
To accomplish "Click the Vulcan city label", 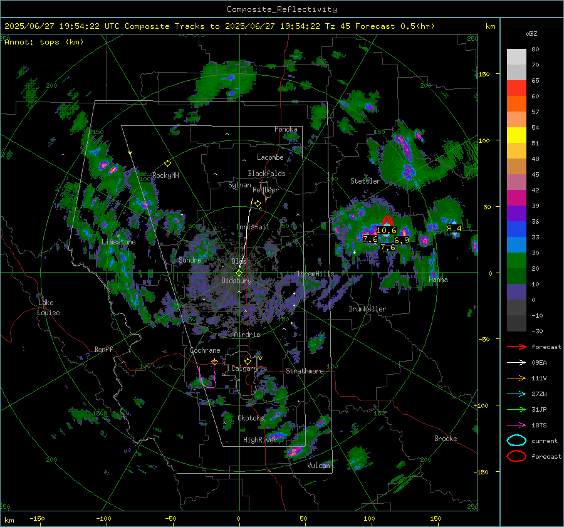I will click(318, 465).
